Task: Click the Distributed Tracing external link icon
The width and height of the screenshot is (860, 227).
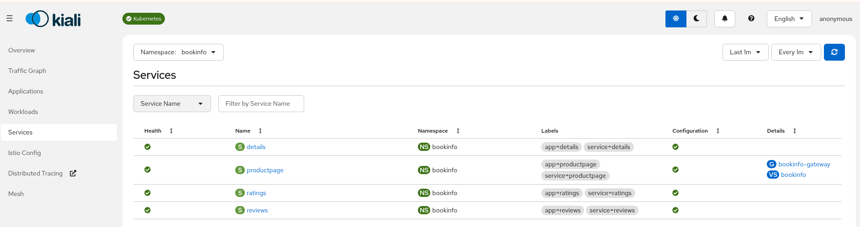Action: coord(73,173)
